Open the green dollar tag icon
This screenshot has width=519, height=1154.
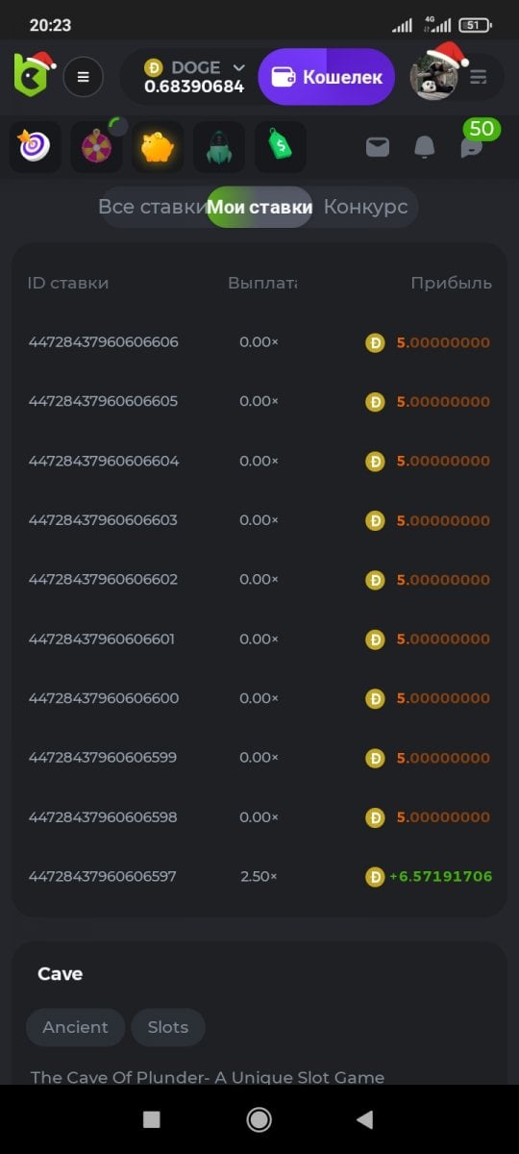pos(281,147)
